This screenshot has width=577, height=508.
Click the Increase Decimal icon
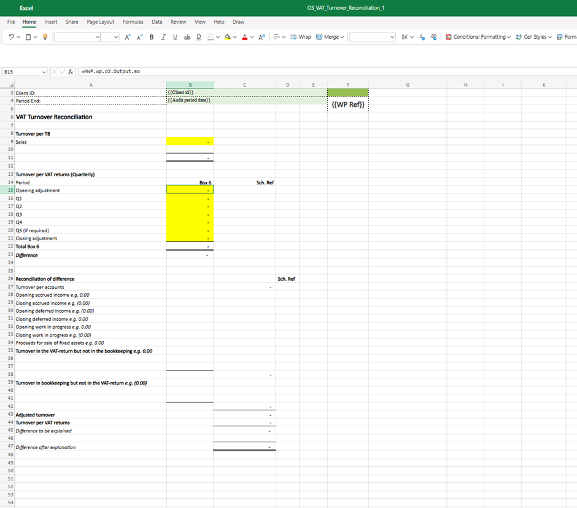422,37
